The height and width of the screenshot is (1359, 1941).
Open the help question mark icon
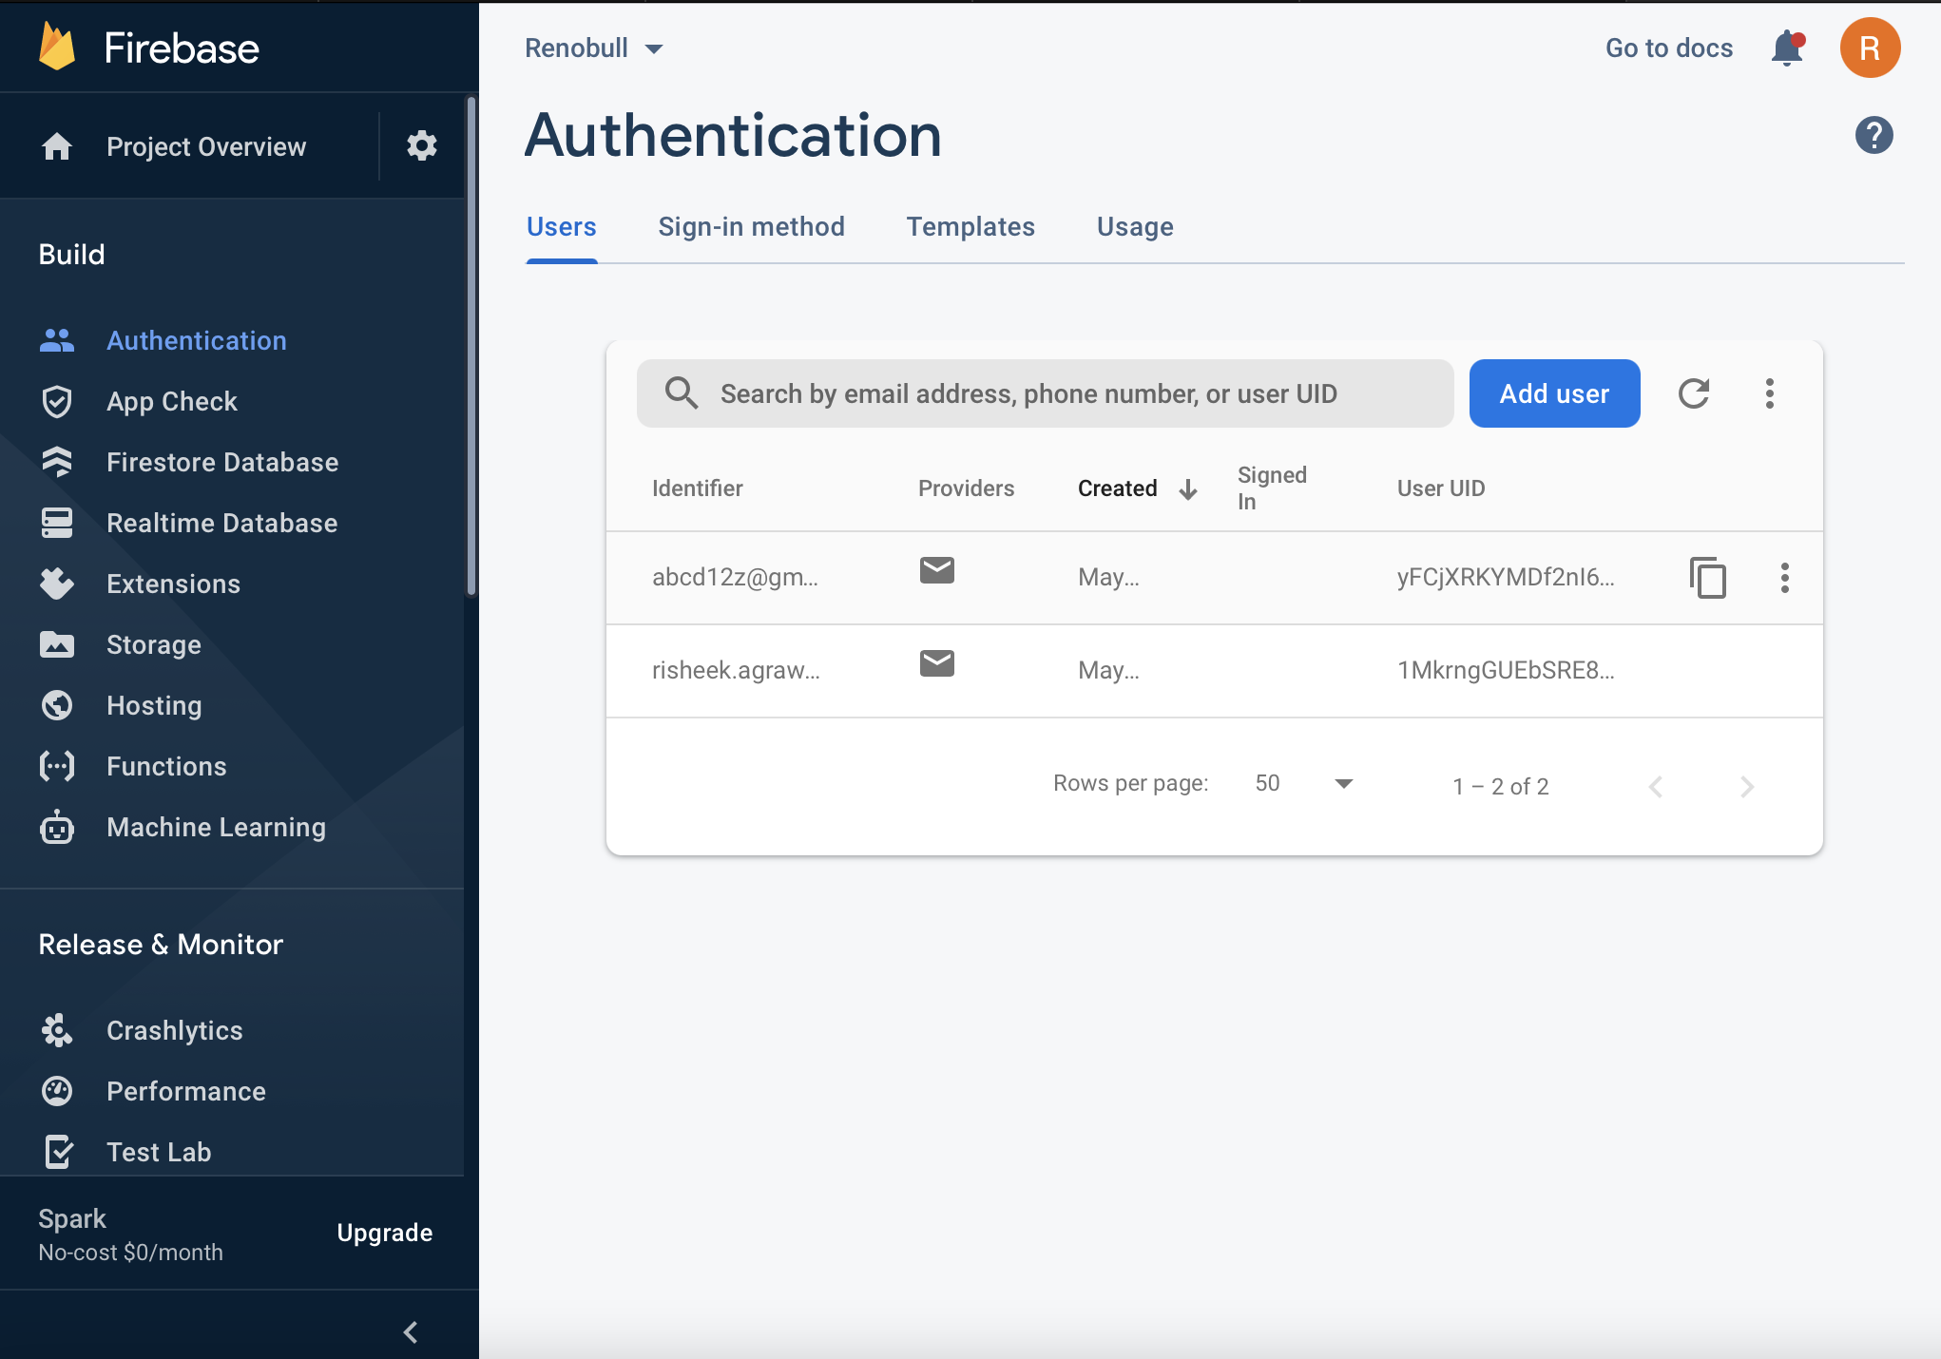point(1874,135)
